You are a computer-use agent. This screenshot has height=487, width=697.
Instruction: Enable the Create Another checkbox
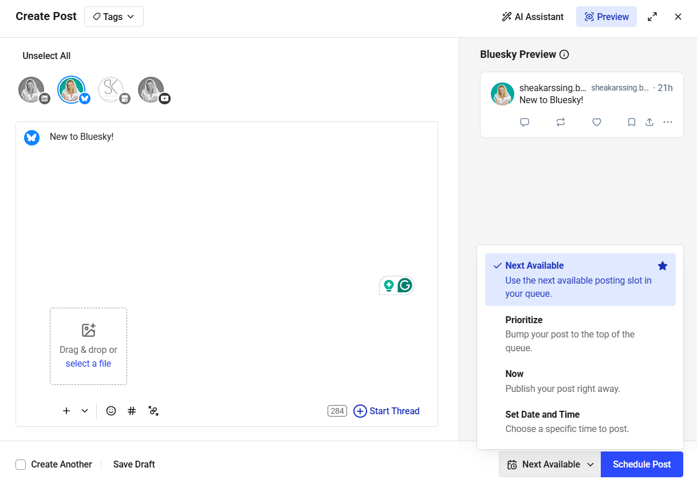21,464
